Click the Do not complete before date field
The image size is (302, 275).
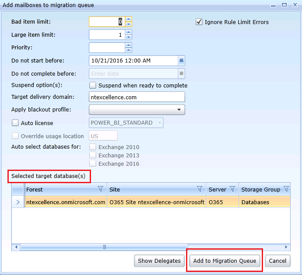pyautogui.click(x=133, y=73)
